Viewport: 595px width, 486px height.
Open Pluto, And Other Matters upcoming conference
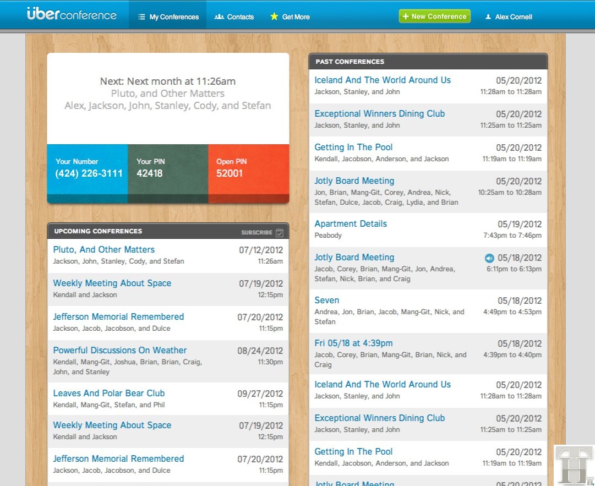point(103,250)
